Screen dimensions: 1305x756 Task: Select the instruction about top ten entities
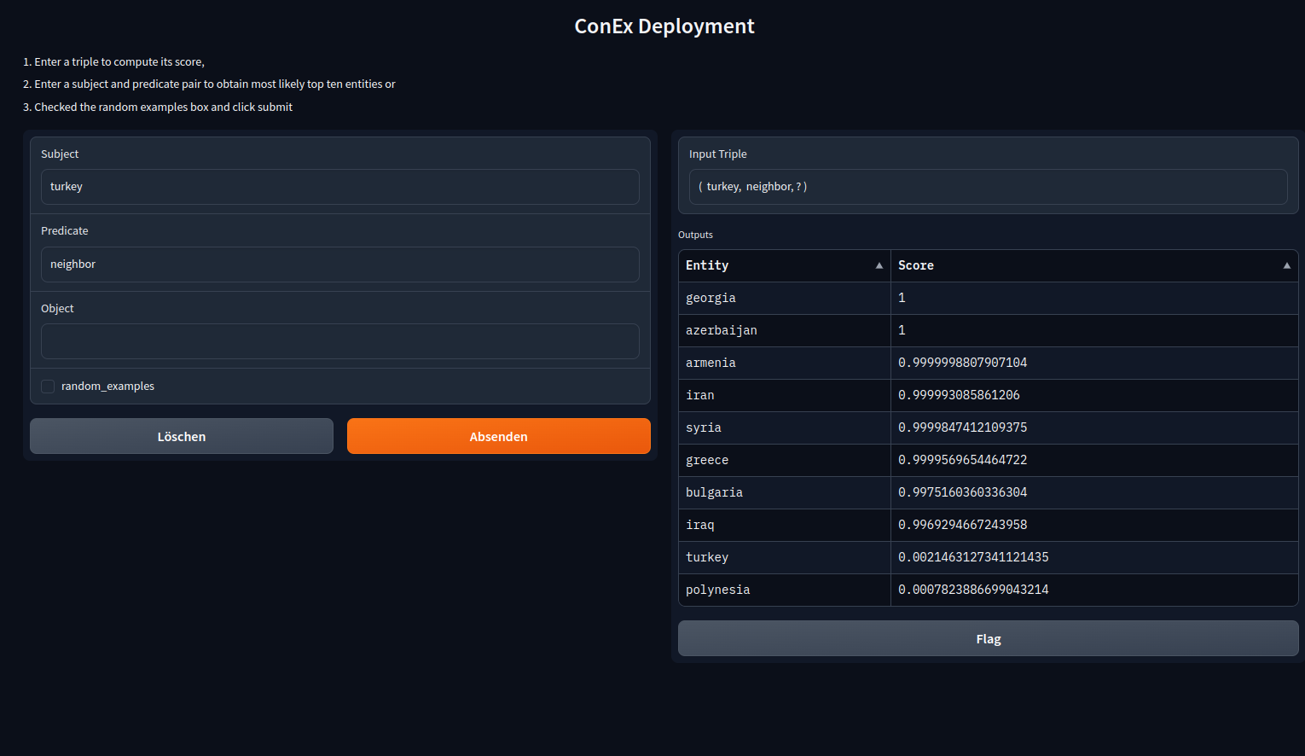pos(209,84)
